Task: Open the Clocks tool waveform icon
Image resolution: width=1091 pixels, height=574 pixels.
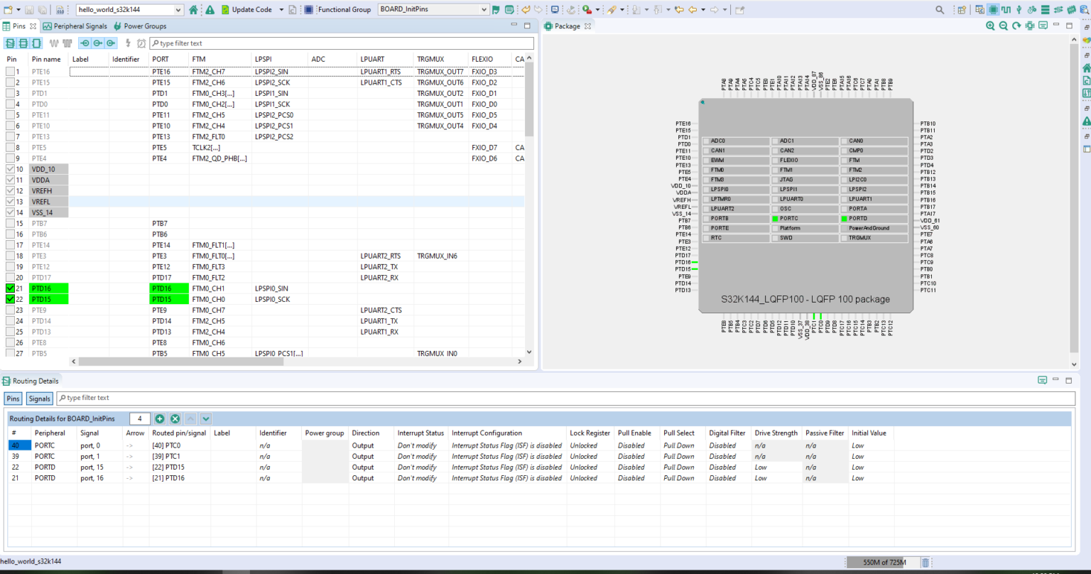Action: point(1006,10)
